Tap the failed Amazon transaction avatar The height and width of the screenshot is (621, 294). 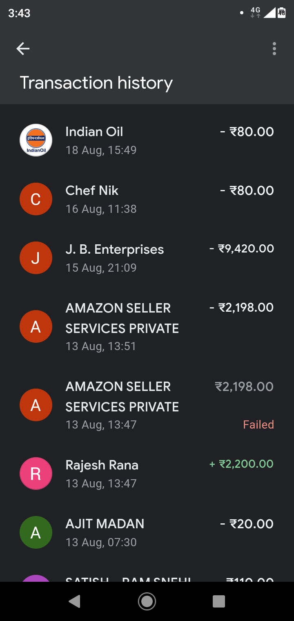(x=36, y=405)
